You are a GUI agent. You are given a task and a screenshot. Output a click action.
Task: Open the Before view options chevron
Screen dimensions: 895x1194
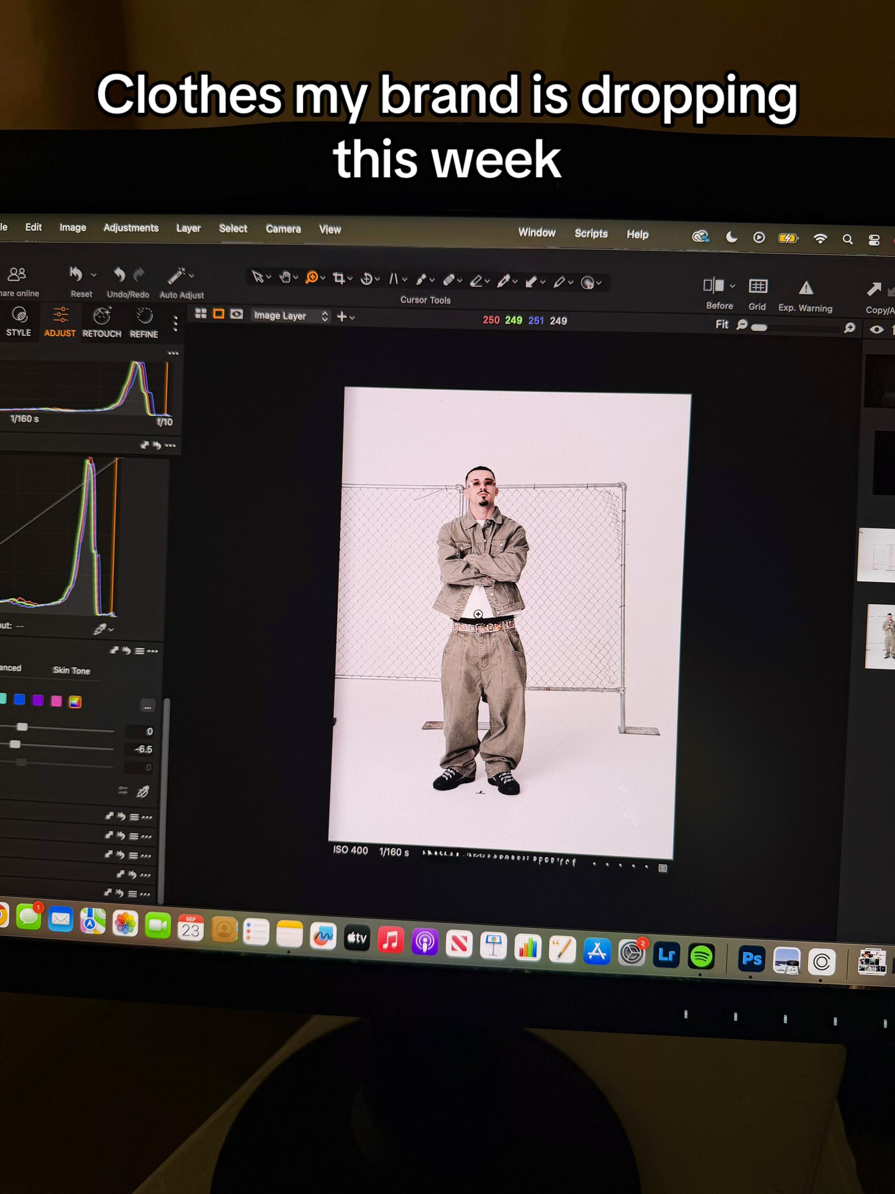(x=732, y=286)
